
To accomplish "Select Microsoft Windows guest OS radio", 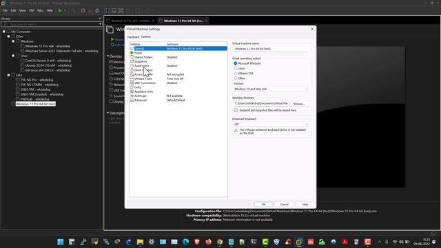I will pos(236,63).
